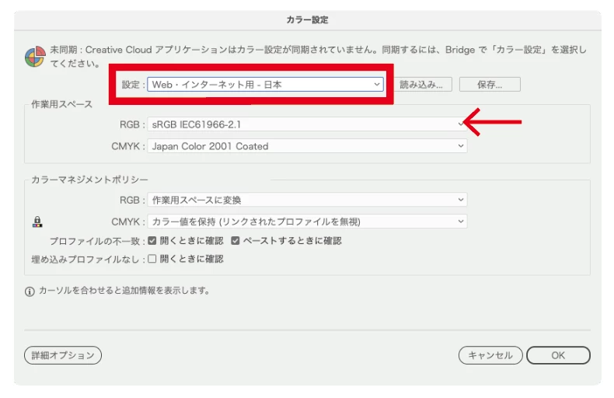Click the キャンセル button
This screenshot has height=398, width=614.
click(x=490, y=355)
